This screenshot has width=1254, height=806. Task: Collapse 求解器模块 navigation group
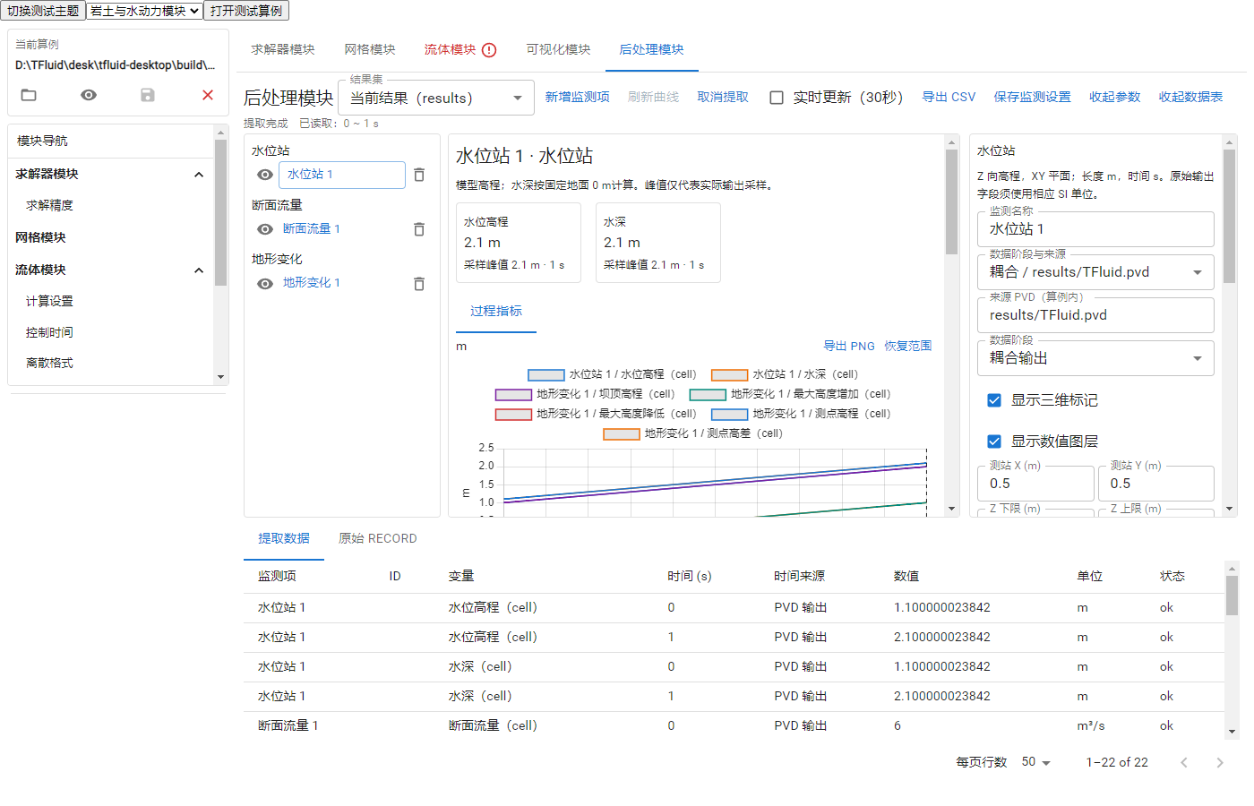pos(199,175)
